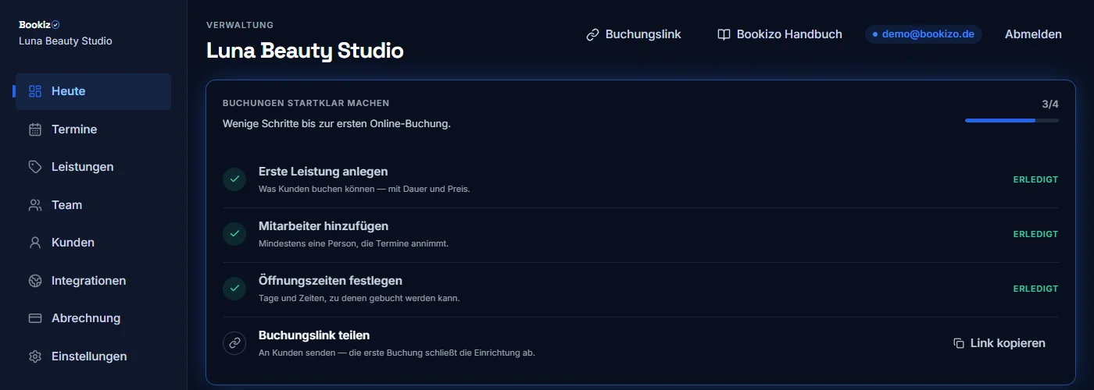Click the demo@bookizo.de account badge
This screenshot has height=390, width=1094.
[x=923, y=34]
